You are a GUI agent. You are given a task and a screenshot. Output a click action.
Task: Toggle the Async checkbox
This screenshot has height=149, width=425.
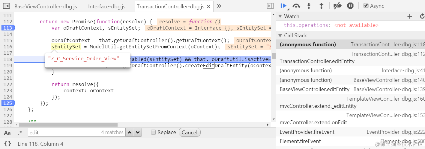coord(366,6)
